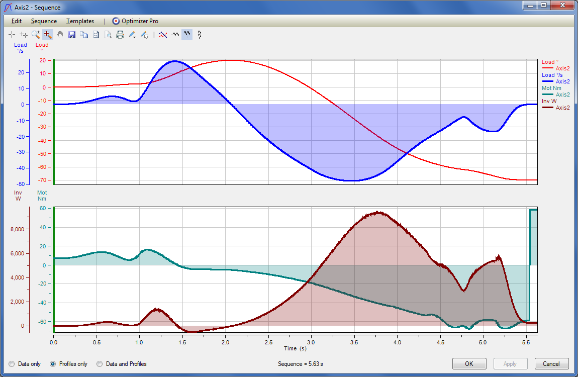This screenshot has height=377, width=578.
Task: Open the pencil tool dropdown arrow
Action: [135, 37]
